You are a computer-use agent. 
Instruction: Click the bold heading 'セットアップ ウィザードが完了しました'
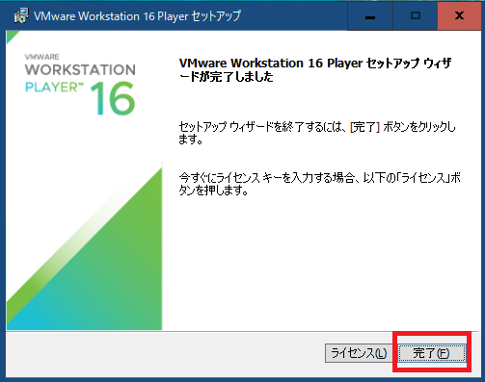pos(315,69)
